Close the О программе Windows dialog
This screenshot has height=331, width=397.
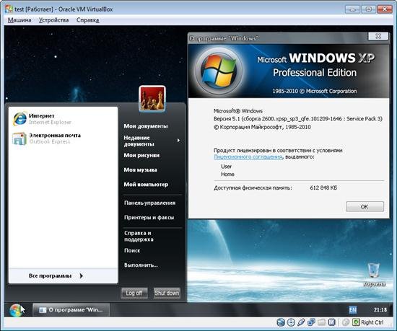pos(378,36)
